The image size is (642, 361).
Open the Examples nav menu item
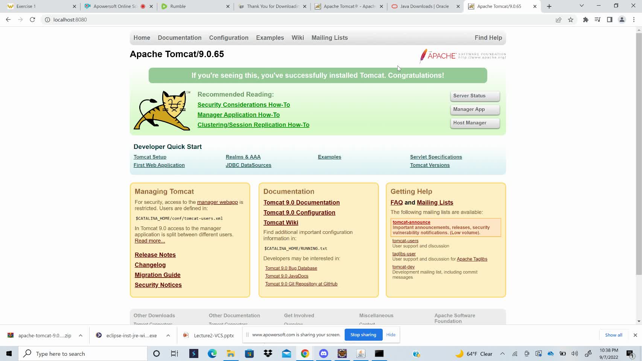(x=270, y=38)
